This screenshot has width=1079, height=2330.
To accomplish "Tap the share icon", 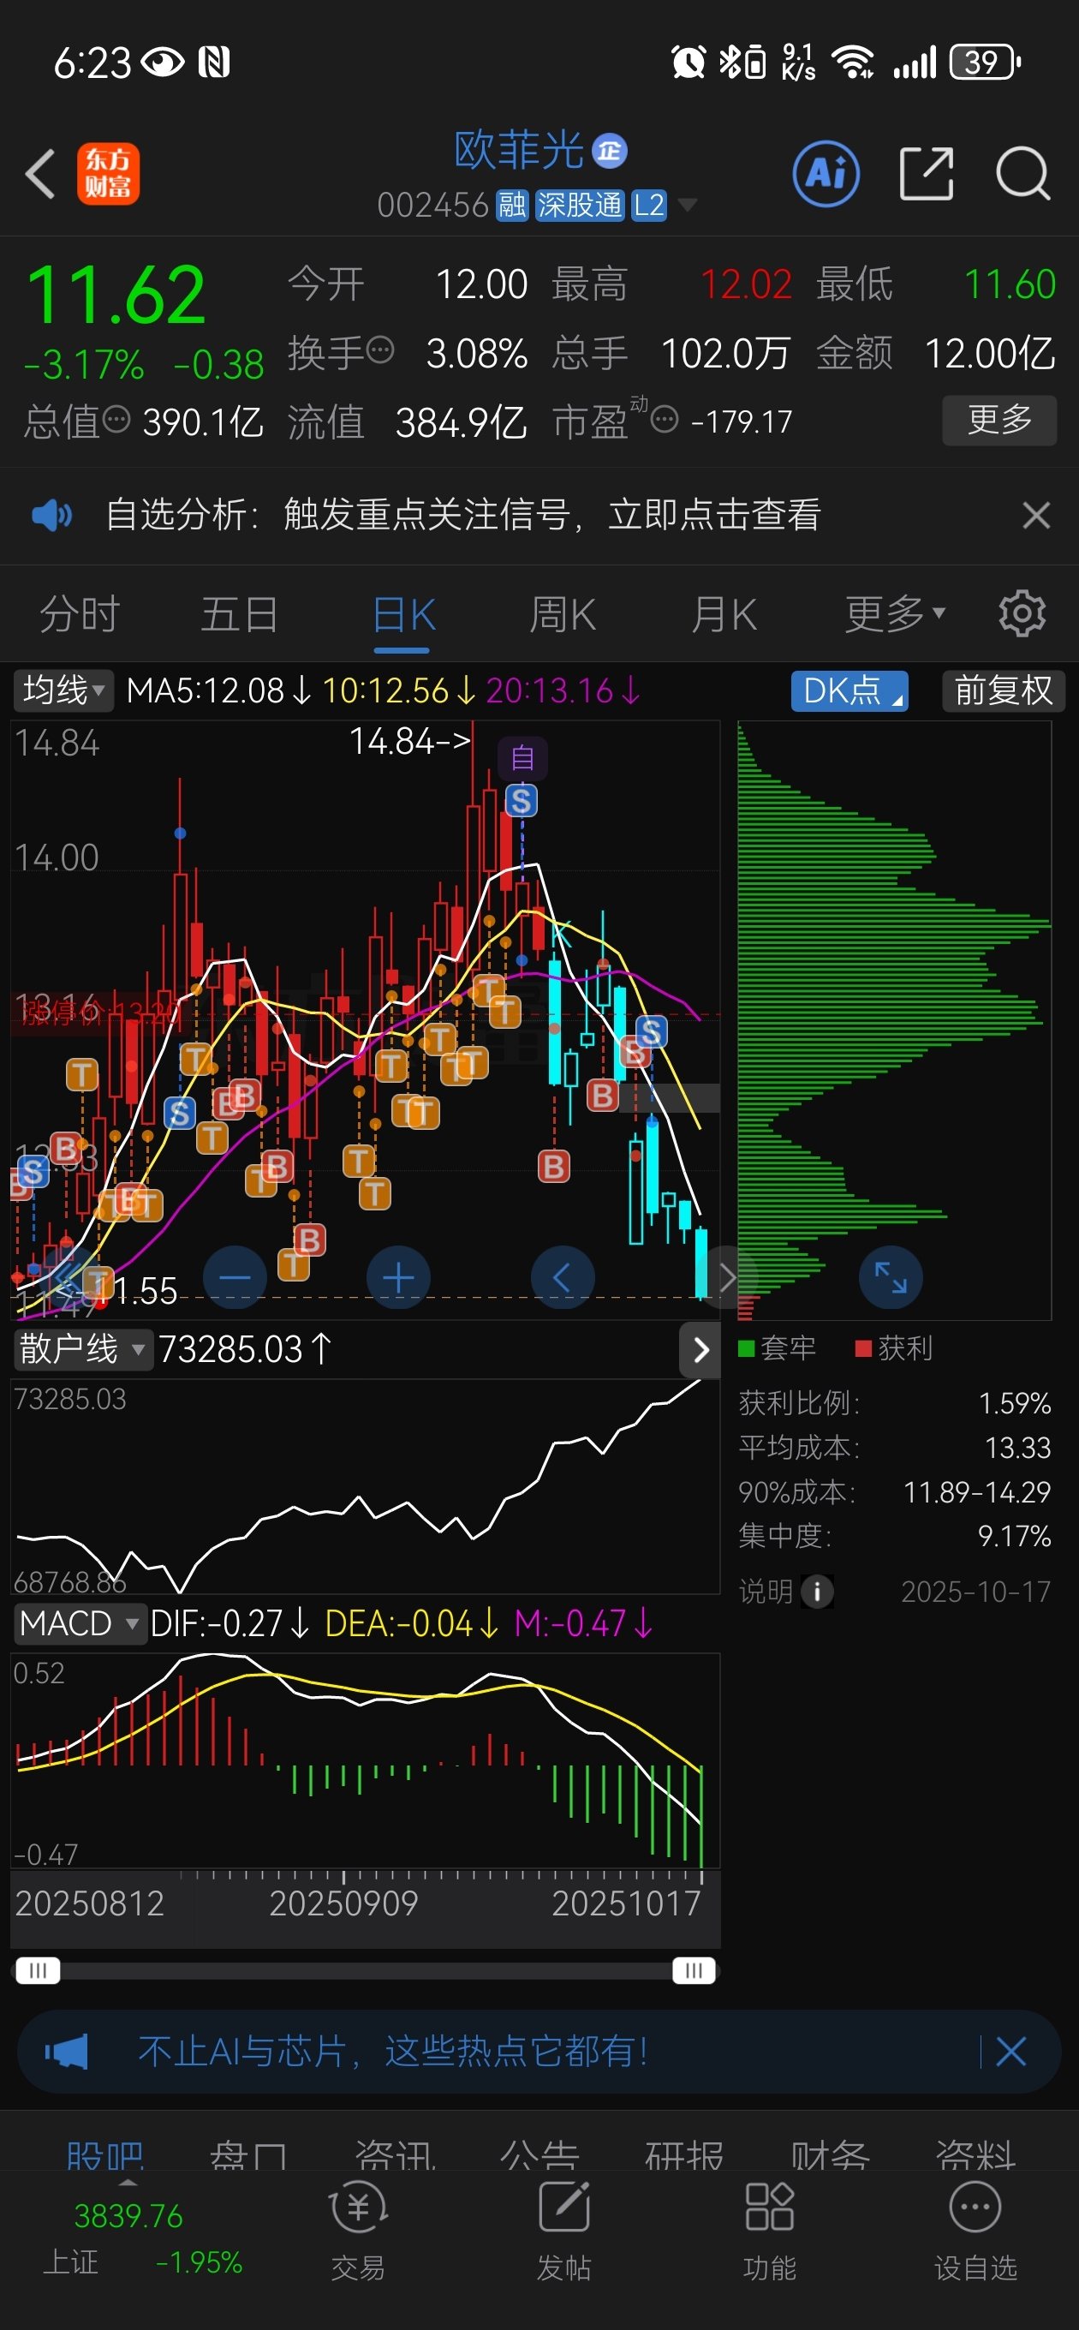I will 927,174.
